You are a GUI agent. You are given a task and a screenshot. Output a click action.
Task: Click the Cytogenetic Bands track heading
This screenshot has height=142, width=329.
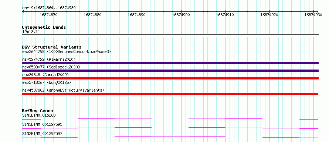pos(44,27)
